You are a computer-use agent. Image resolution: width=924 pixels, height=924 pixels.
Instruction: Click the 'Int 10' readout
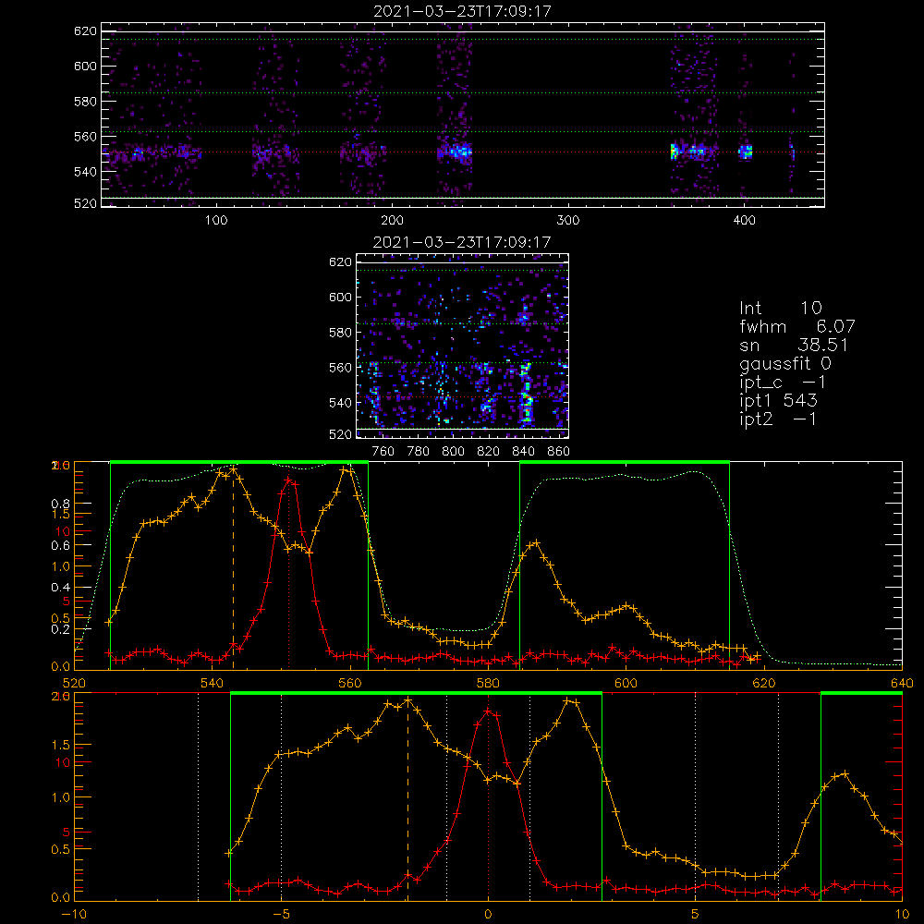[x=780, y=309]
